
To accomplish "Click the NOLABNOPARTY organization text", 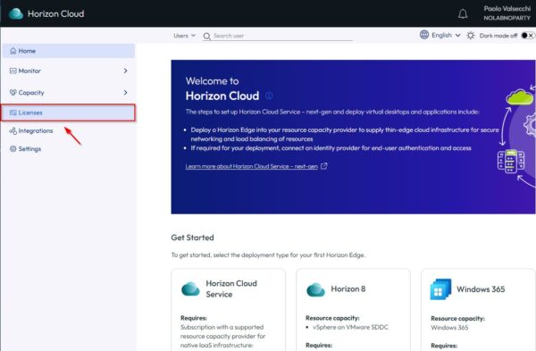I will 507,18.
